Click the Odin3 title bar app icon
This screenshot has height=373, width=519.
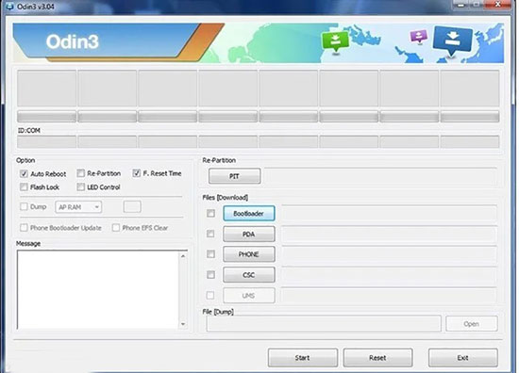(x=9, y=6)
